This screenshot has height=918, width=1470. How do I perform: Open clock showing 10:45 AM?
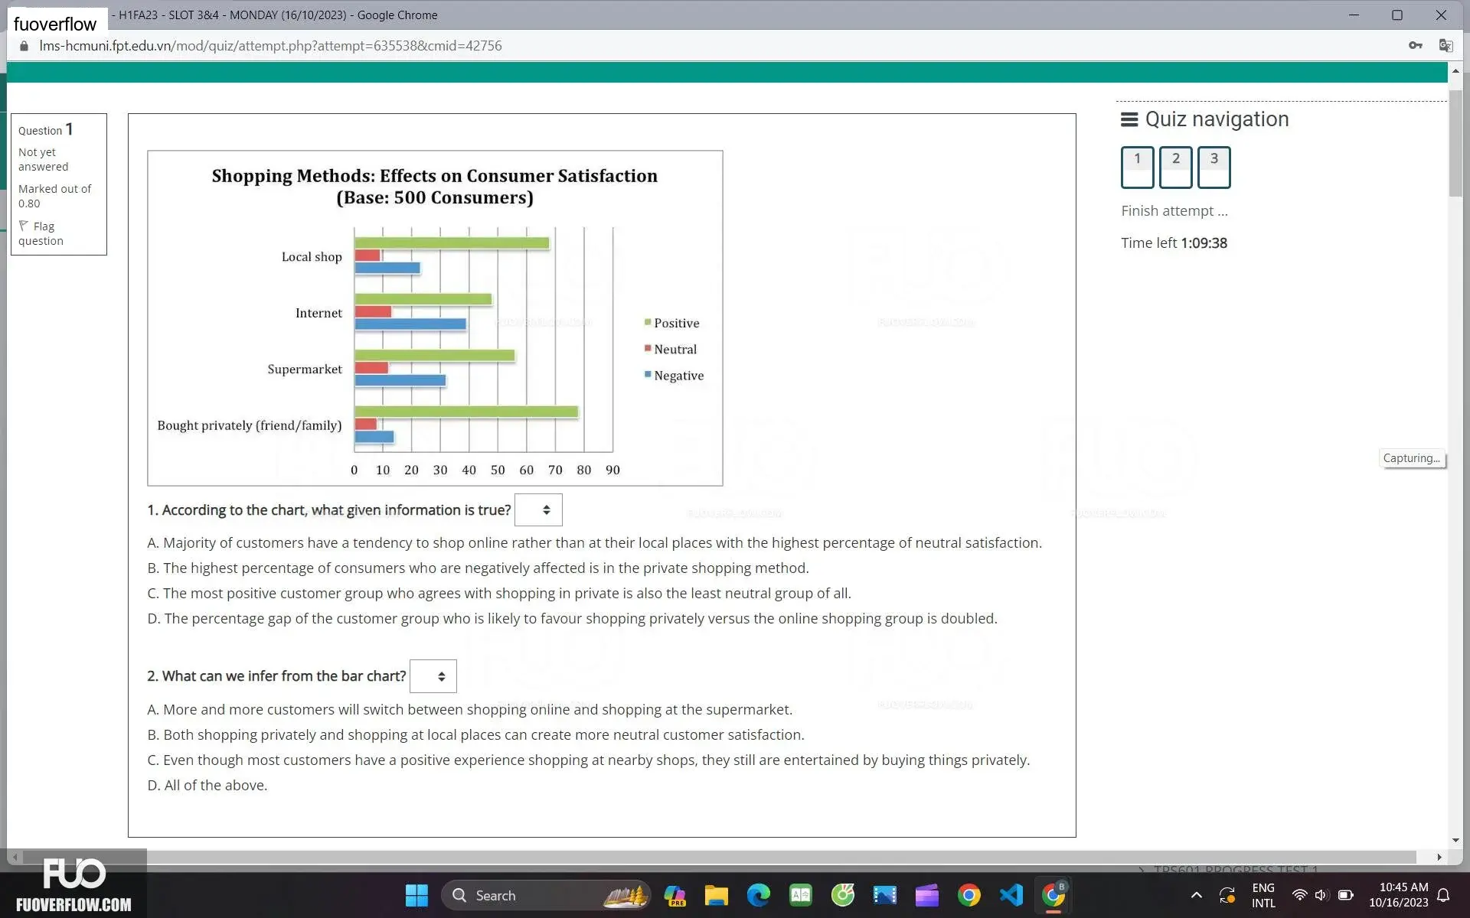[x=1398, y=895]
